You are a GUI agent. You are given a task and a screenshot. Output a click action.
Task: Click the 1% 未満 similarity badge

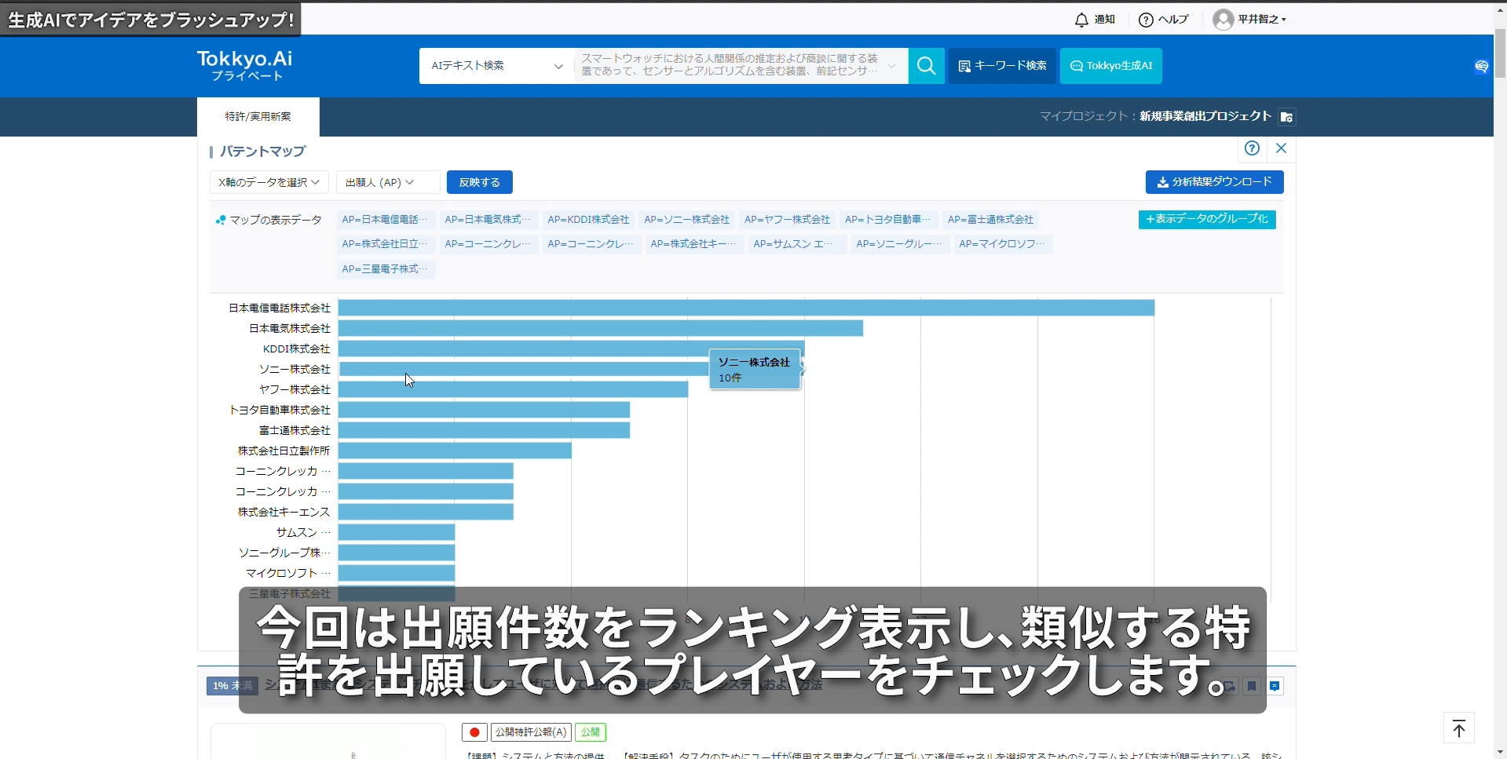pyautogui.click(x=232, y=686)
